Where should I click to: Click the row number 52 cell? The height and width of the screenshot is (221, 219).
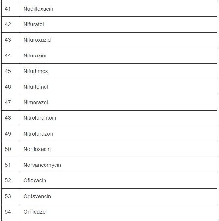(8, 180)
